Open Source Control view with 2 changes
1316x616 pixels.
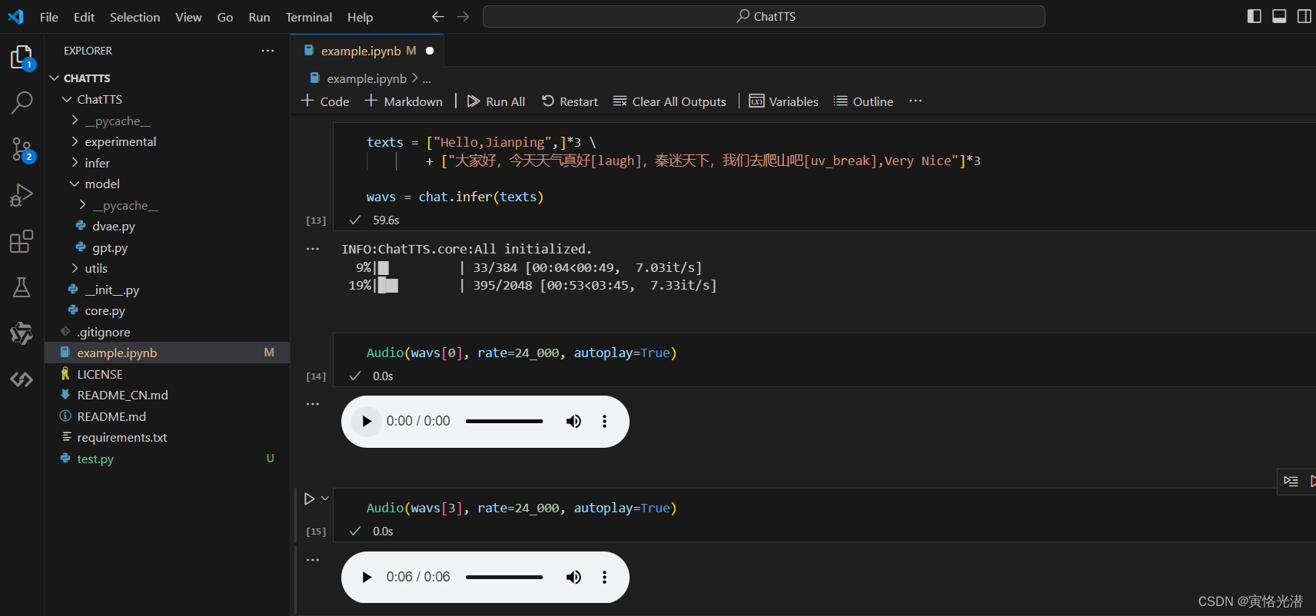[x=22, y=149]
